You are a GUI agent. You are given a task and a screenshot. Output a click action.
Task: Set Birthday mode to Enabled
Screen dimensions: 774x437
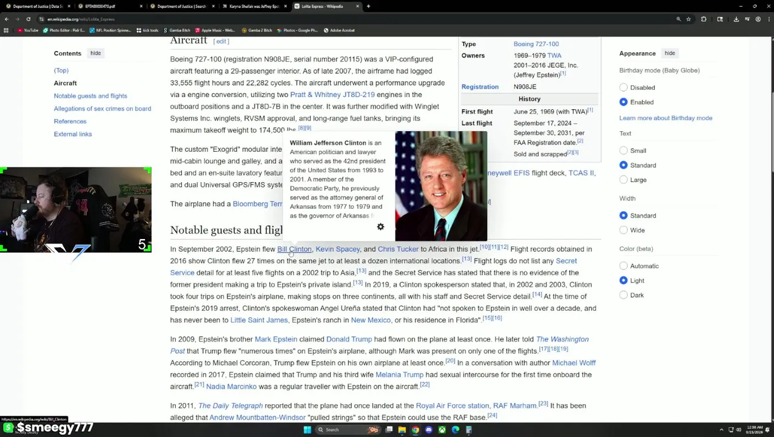click(623, 102)
